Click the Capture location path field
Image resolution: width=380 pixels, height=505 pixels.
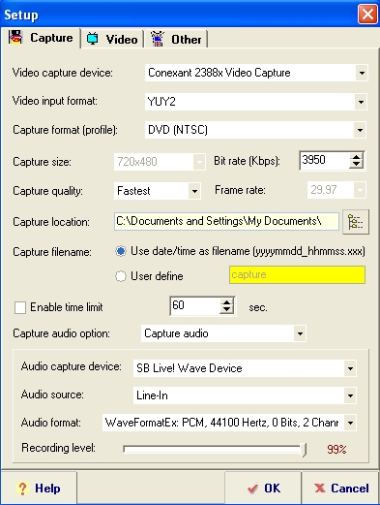coord(226,221)
